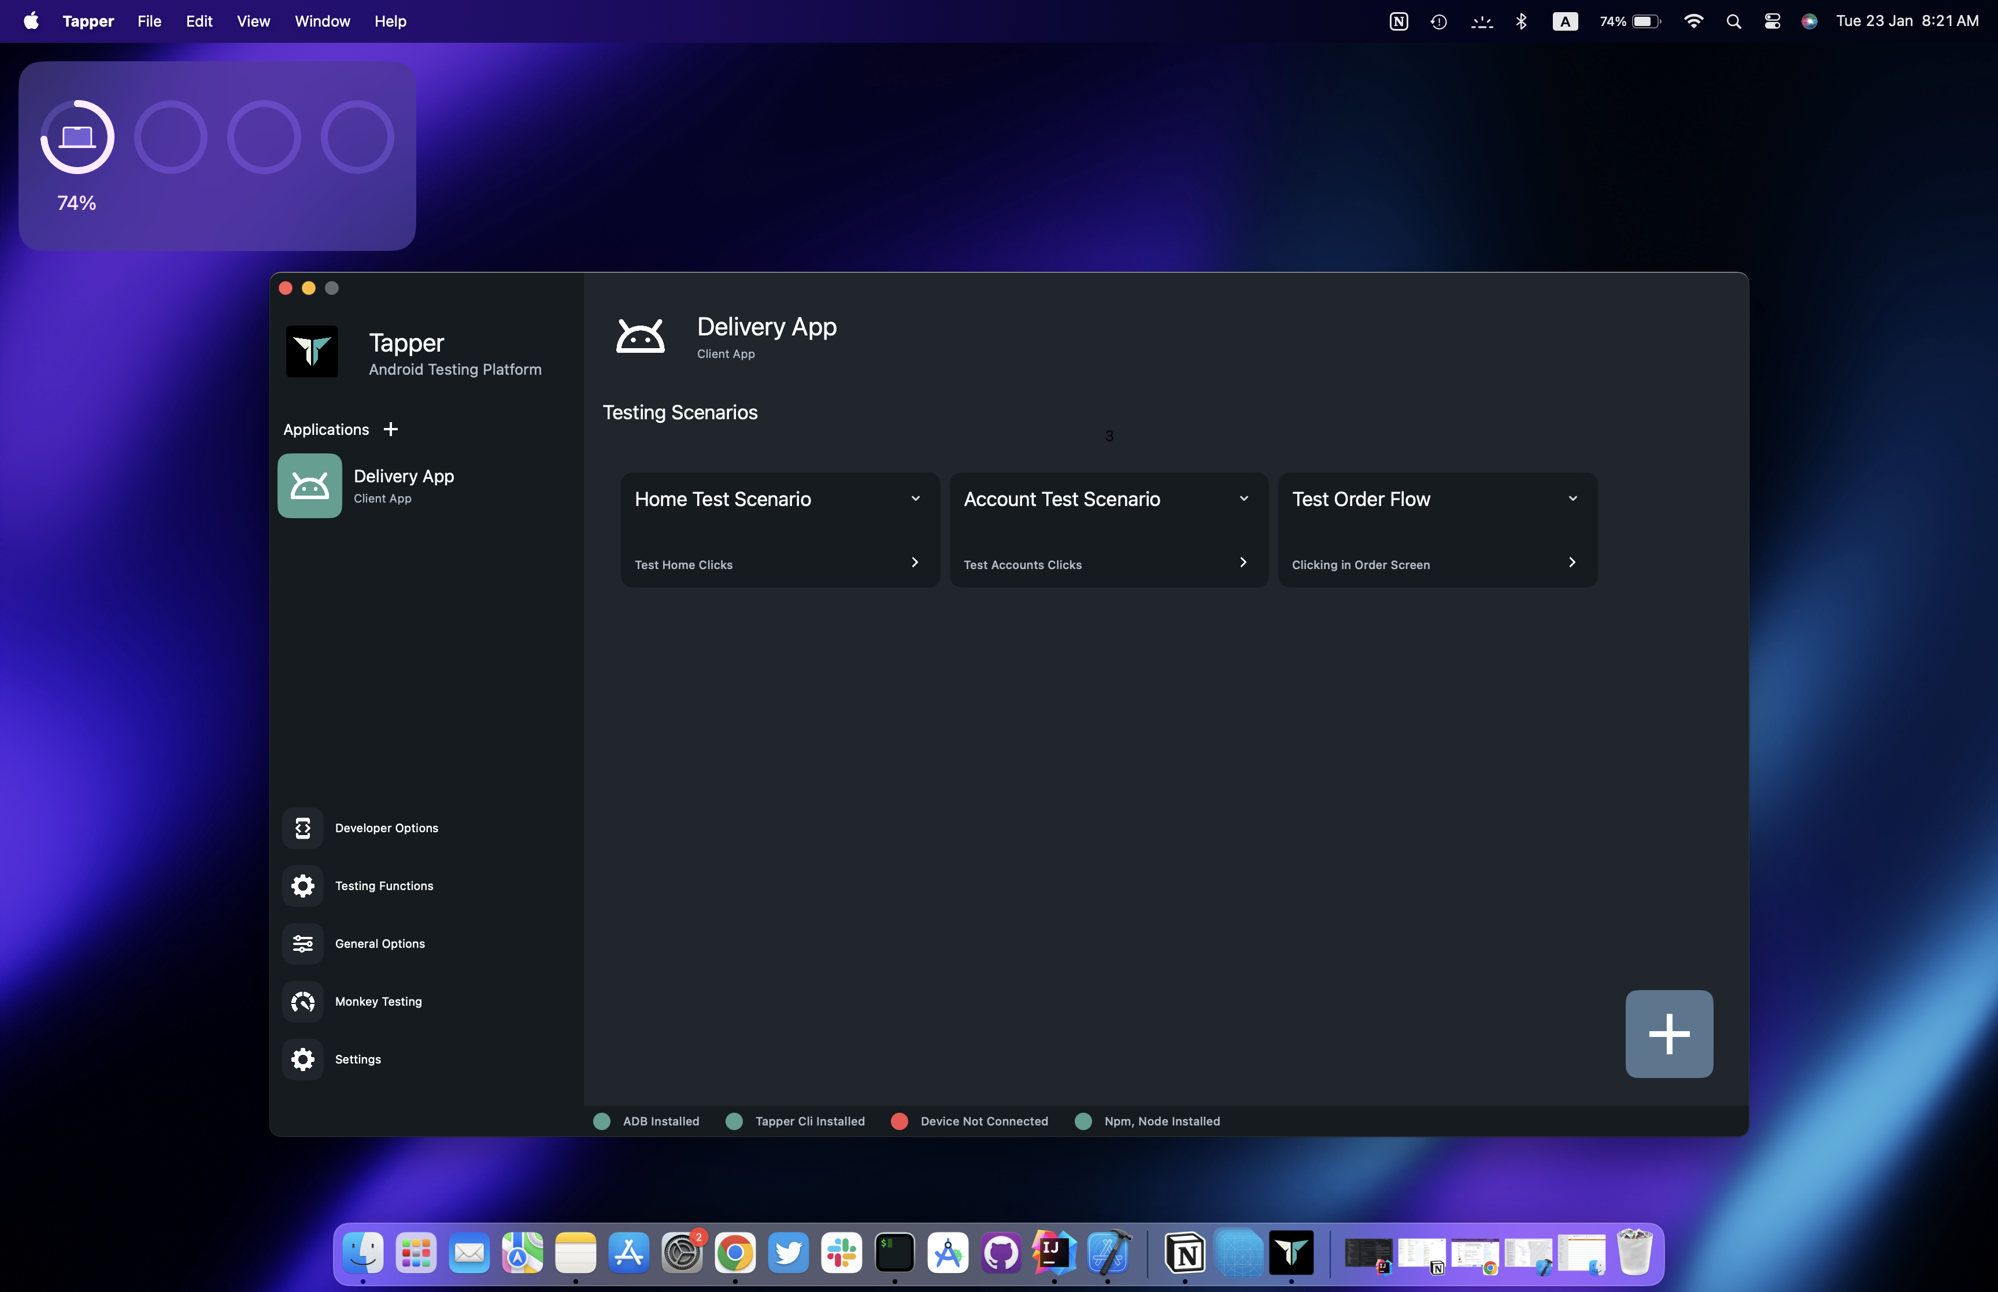Open Settings gear in sidebar
This screenshot has width=1998, height=1292.
click(x=303, y=1060)
